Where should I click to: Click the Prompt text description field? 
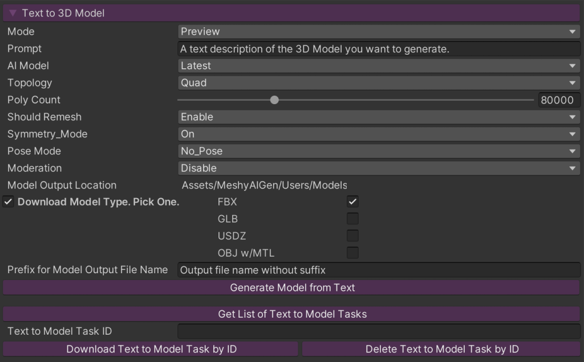[x=379, y=49]
